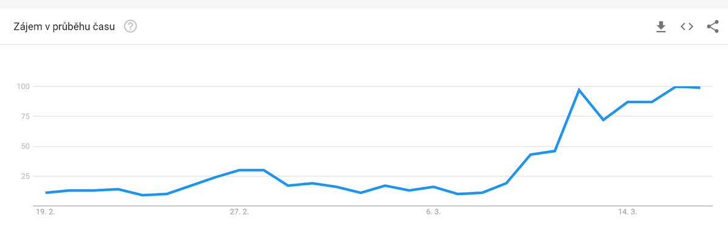Open the embed code icon

[687, 27]
